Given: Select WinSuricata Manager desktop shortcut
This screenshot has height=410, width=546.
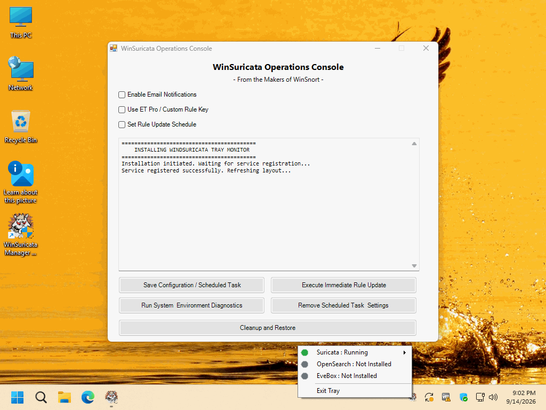Looking at the screenshot, I should pos(21,235).
